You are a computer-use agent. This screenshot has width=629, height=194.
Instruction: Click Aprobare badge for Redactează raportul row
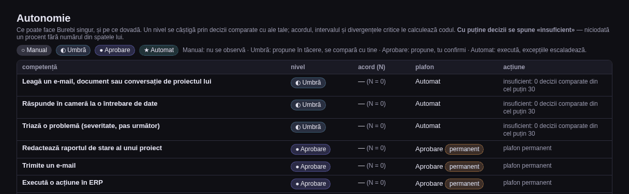310,149
